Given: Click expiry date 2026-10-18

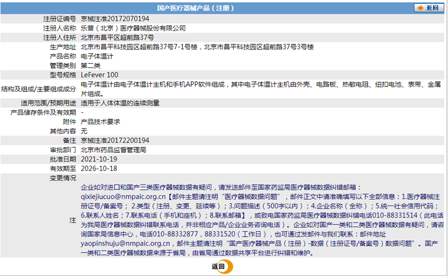Looking at the screenshot, I should (99, 168).
